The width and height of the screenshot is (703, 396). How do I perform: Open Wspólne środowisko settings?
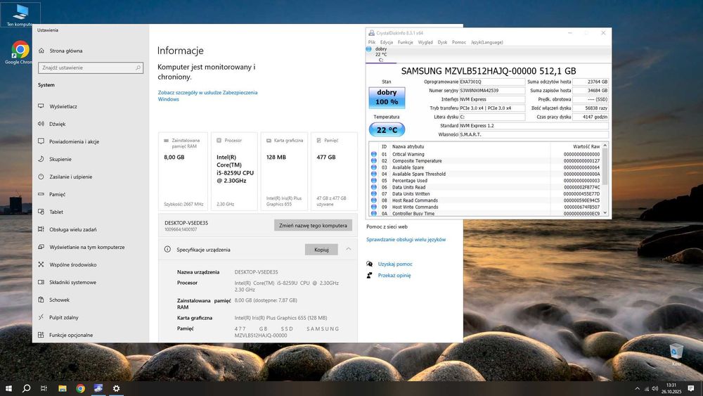(x=67, y=264)
